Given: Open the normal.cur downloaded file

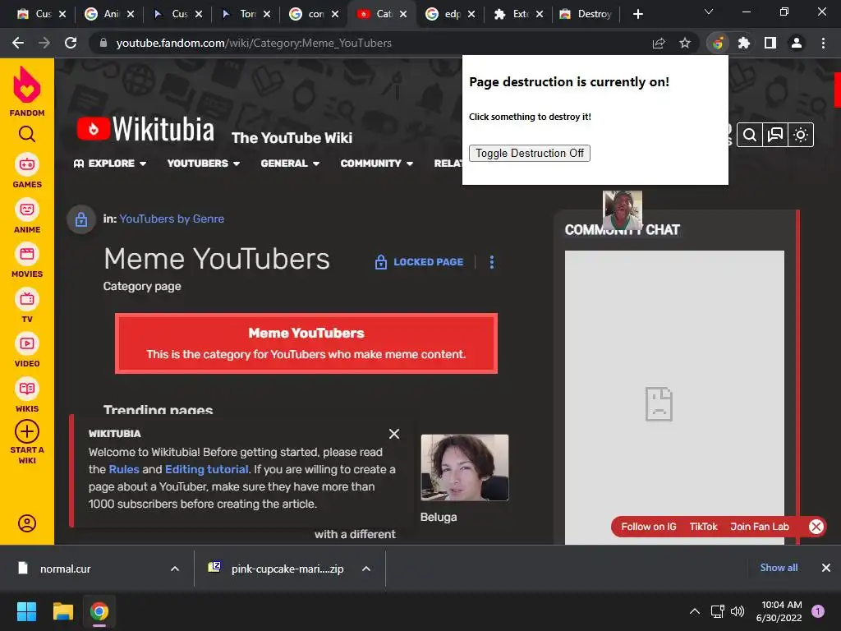Looking at the screenshot, I should 65,569.
